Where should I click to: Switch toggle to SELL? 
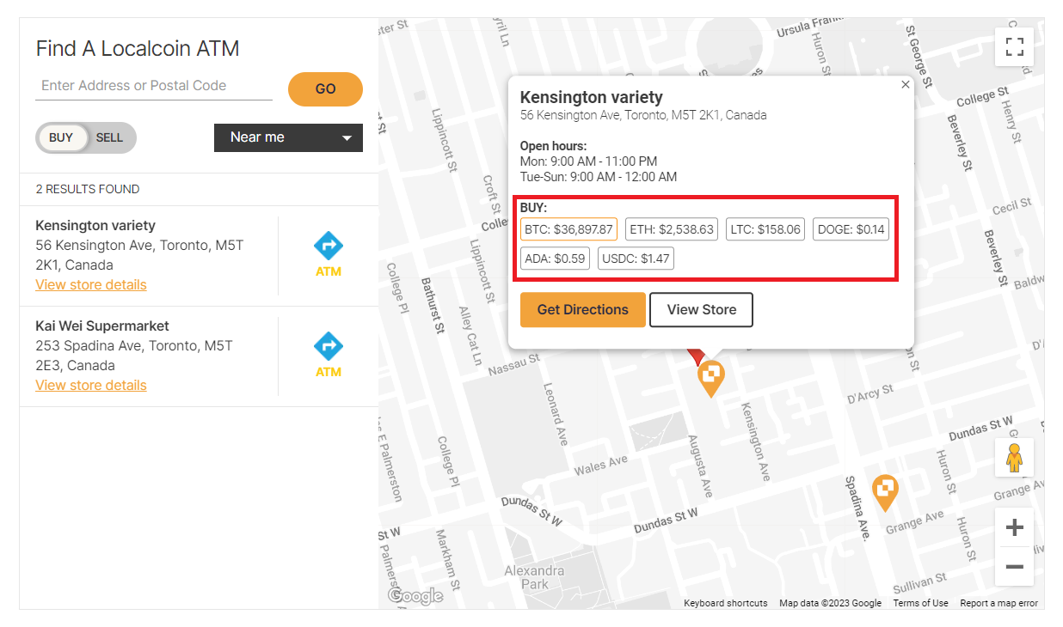click(x=110, y=137)
